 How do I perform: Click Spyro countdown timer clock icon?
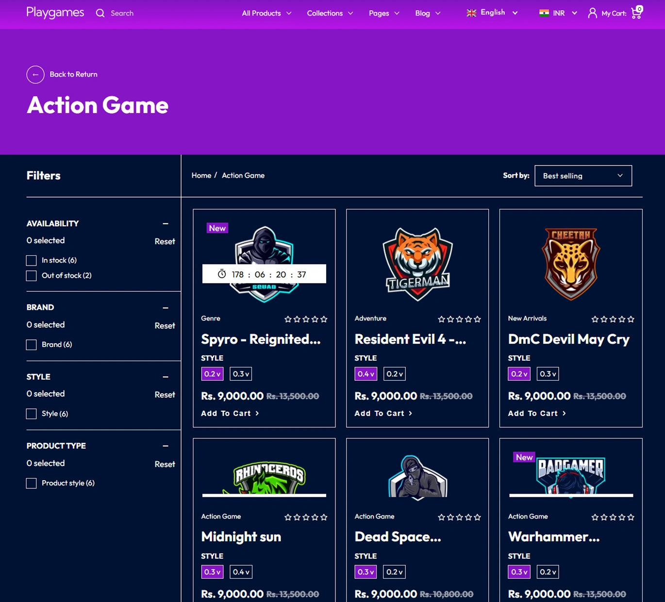pos(222,274)
